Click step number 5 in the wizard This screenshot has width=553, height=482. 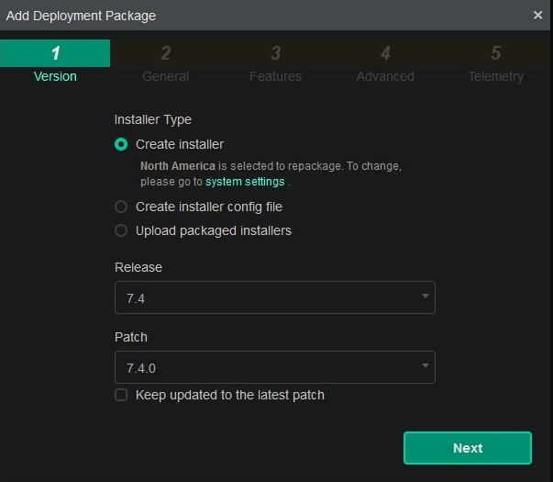495,53
